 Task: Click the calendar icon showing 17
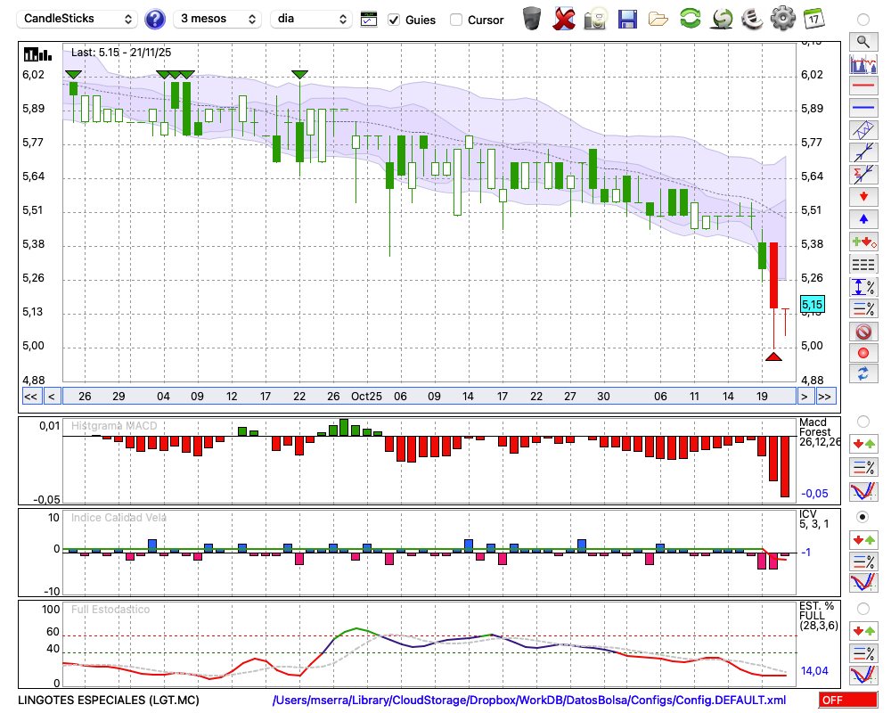(x=813, y=18)
